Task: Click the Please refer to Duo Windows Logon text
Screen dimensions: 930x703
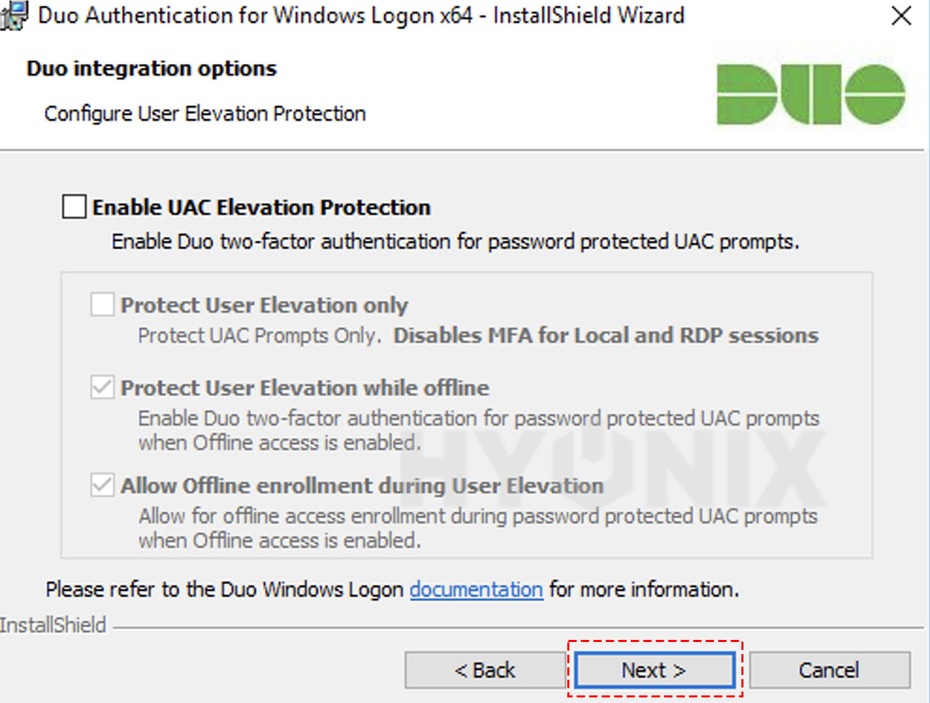Action: point(224,589)
